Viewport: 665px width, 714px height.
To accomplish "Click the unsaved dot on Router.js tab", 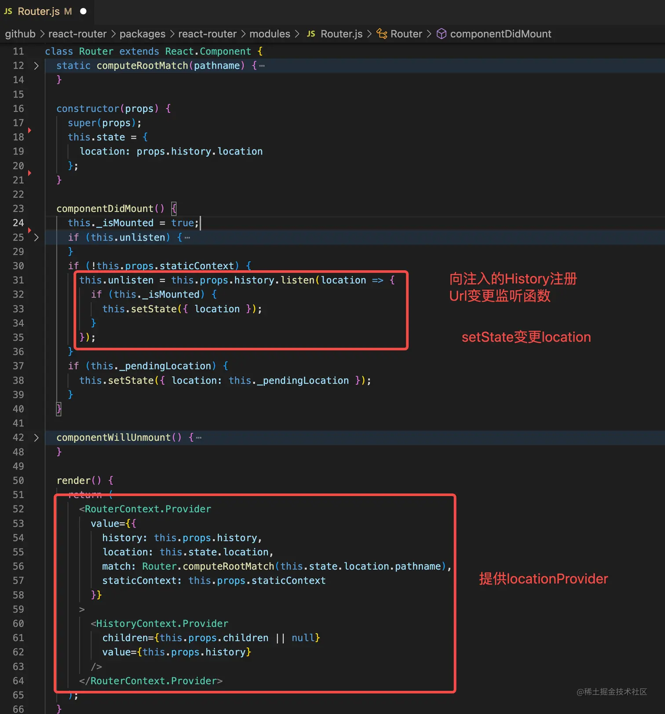I will pyautogui.click(x=83, y=11).
